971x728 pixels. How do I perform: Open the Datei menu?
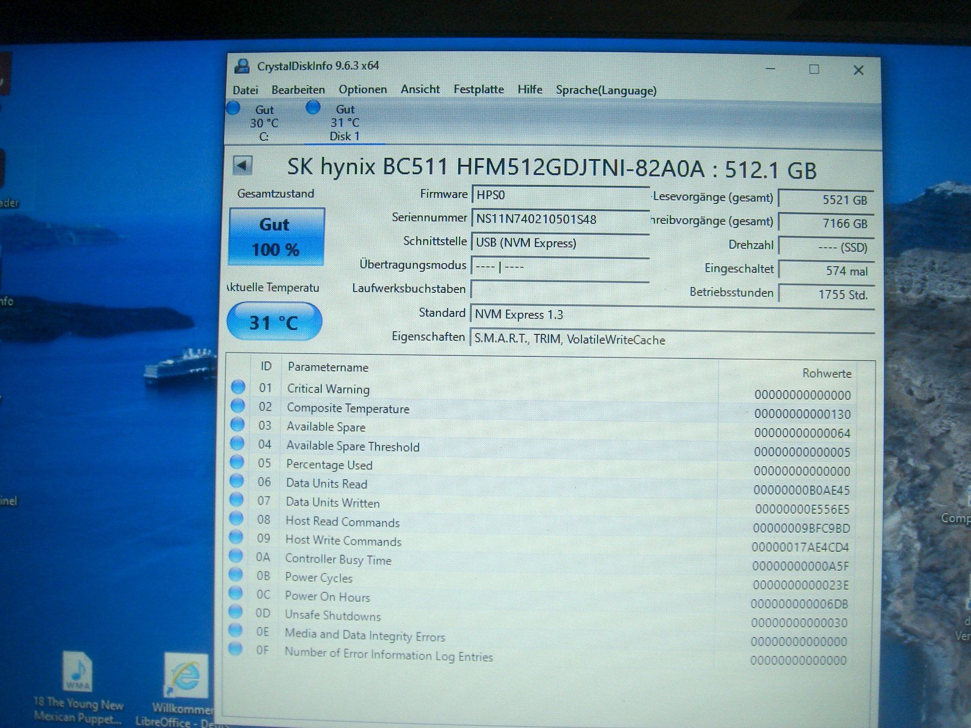point(246,90)
